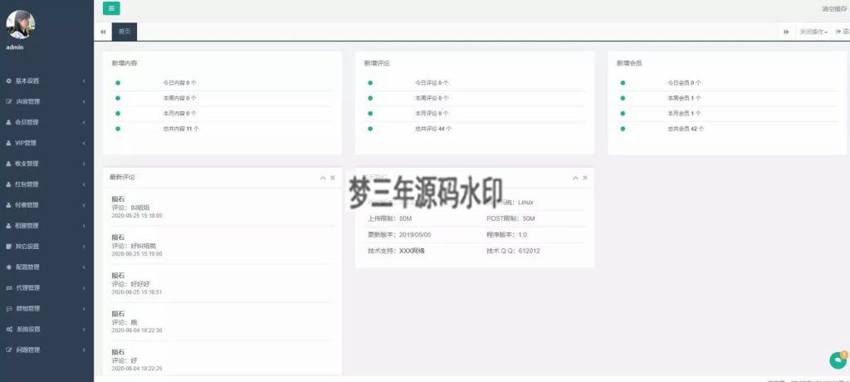This screenshot has width=850, height=382.
Task: Click the 总共内容 11 个 row
Action: [222, 129]
